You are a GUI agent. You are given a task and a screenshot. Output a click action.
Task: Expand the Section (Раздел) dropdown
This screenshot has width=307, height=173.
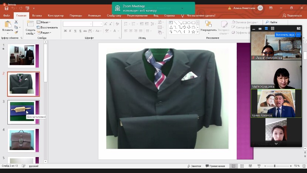click(45, 33)
